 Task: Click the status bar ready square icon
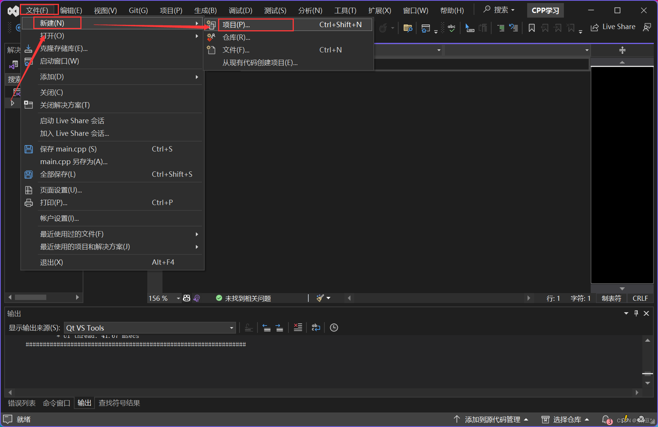pos(8,419)
